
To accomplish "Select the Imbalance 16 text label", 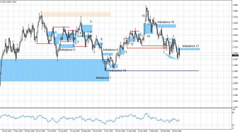I will pyautogui.click(x=166, y=22).
